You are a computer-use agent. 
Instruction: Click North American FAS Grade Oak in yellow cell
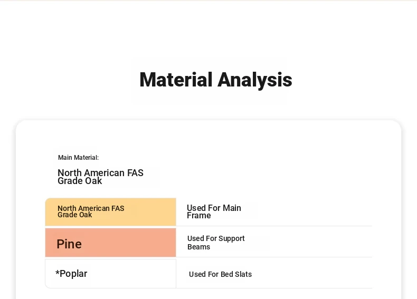point(91,211)
